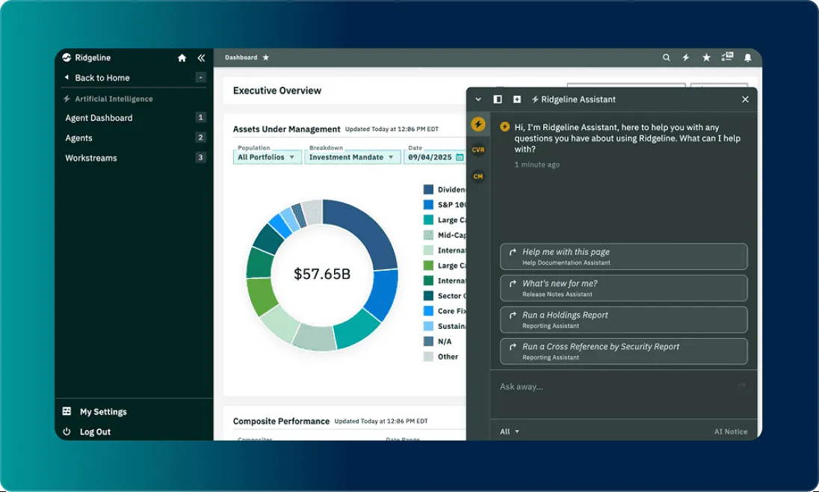Click the Sustainable legend entry text
The height and width of the screenshot is (492, 819).
[452, 326]
